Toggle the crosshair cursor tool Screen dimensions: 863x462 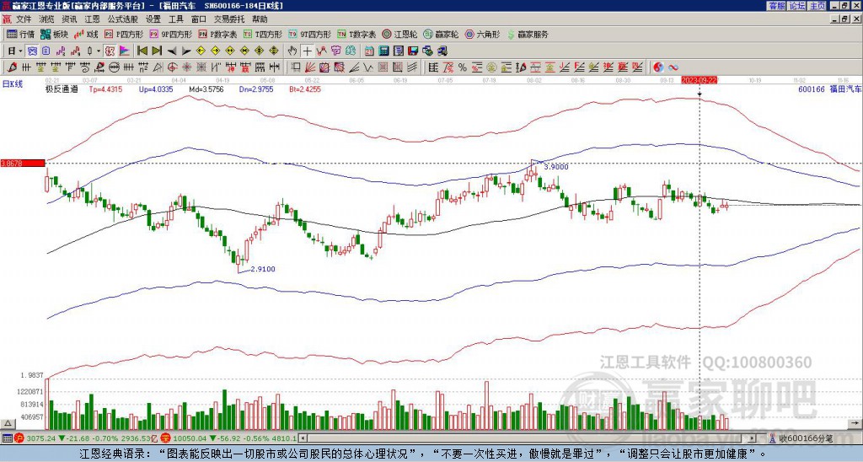click(x=307, y=51)
